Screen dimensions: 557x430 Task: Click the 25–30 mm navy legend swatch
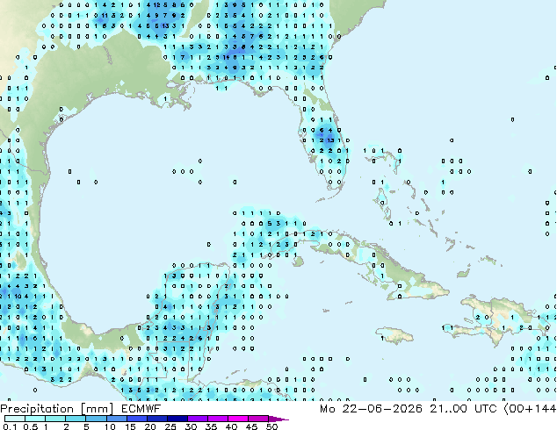[x=177, y=419]
